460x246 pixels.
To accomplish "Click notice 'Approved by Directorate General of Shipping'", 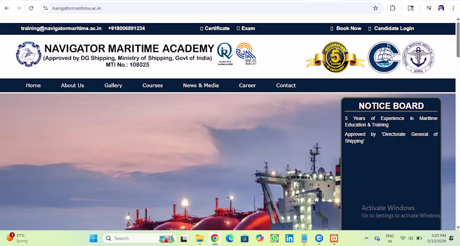I will tap(391, 138).
